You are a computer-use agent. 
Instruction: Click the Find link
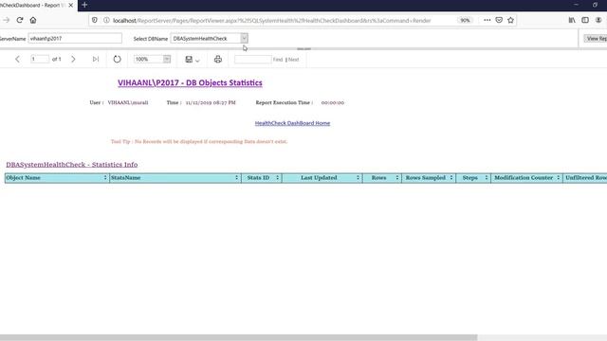point(278,60)
